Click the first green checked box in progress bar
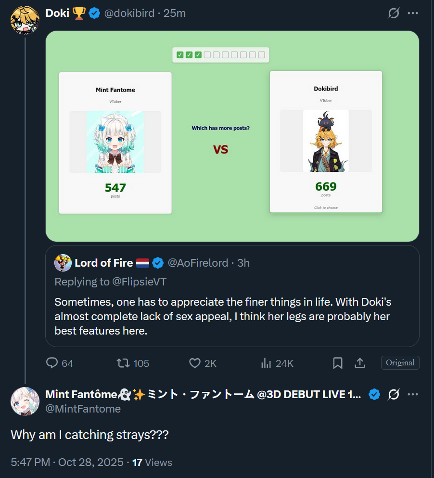 click(x=180, y=55)
